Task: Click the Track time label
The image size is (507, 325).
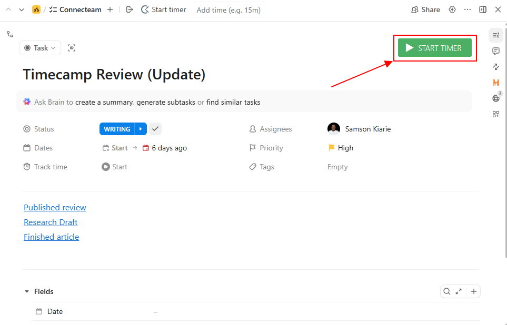Action: tap(51, 167)
